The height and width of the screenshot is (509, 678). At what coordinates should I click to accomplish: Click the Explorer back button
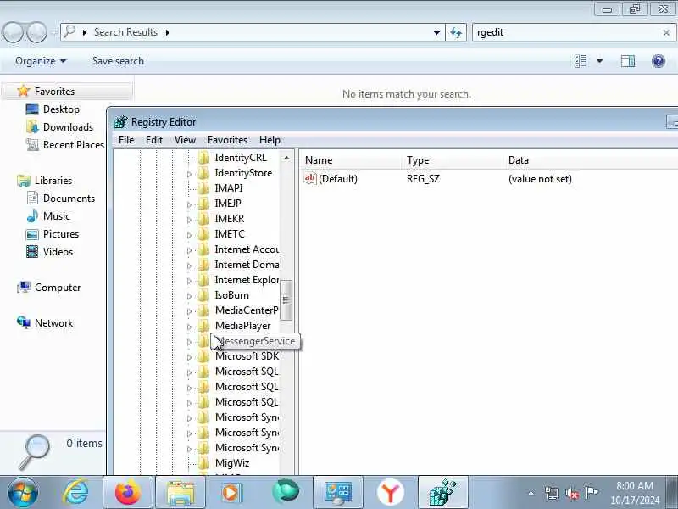[13, 32]
